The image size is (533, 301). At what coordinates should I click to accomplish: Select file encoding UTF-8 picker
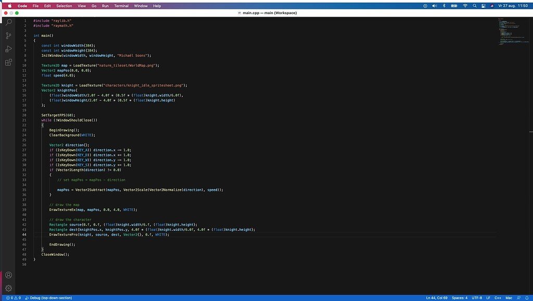(477, 298)
